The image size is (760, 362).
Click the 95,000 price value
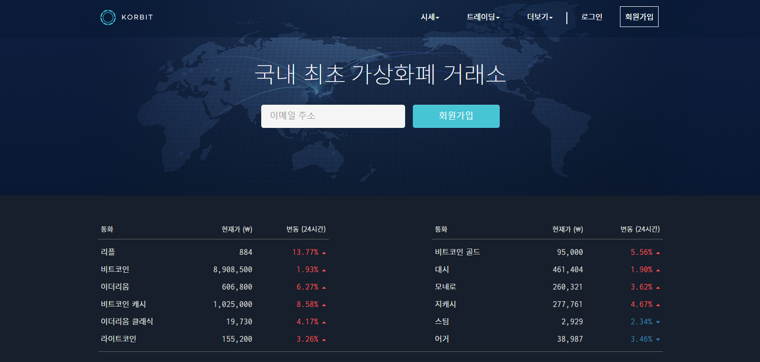click(570, 252)
